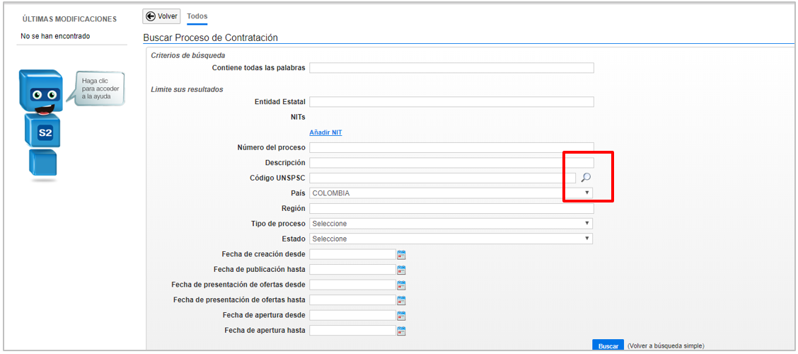
Task: Switch to the Todos tab
Action: [197, 16]
